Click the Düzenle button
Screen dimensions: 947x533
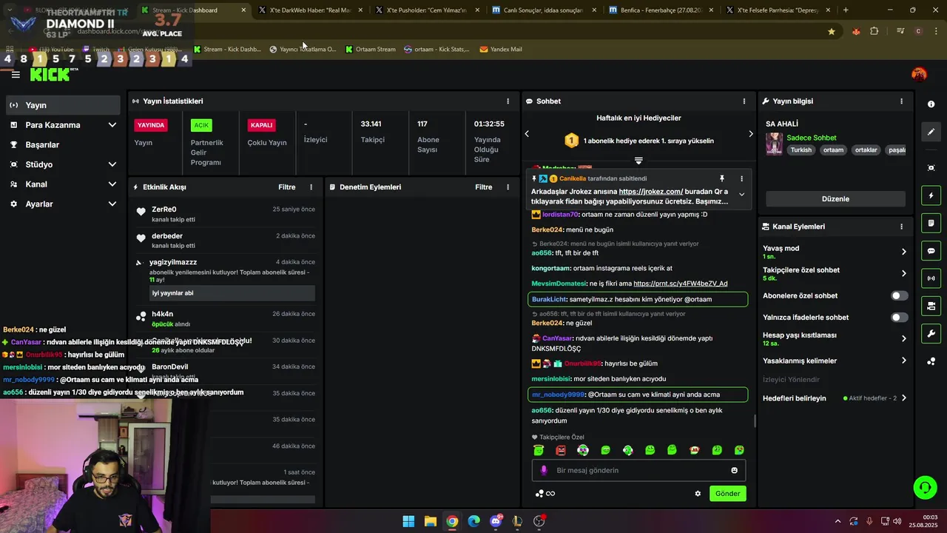click(x=835, y=199)
